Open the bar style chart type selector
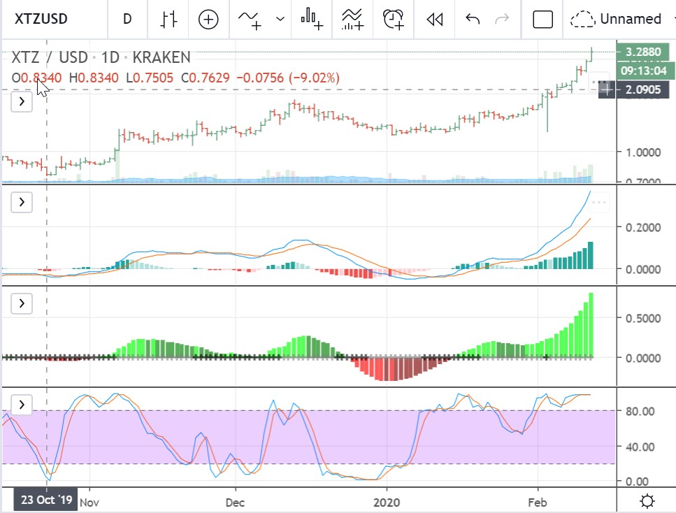Screen dimensions: 676x513 point(168,19)
